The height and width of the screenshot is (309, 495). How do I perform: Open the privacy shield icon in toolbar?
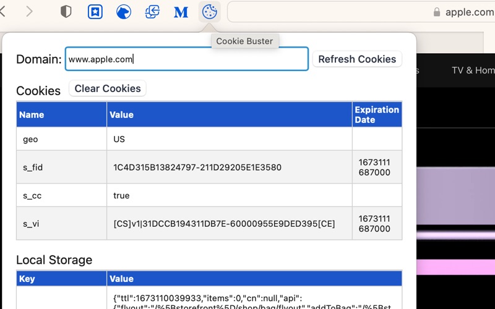point(66,12)
